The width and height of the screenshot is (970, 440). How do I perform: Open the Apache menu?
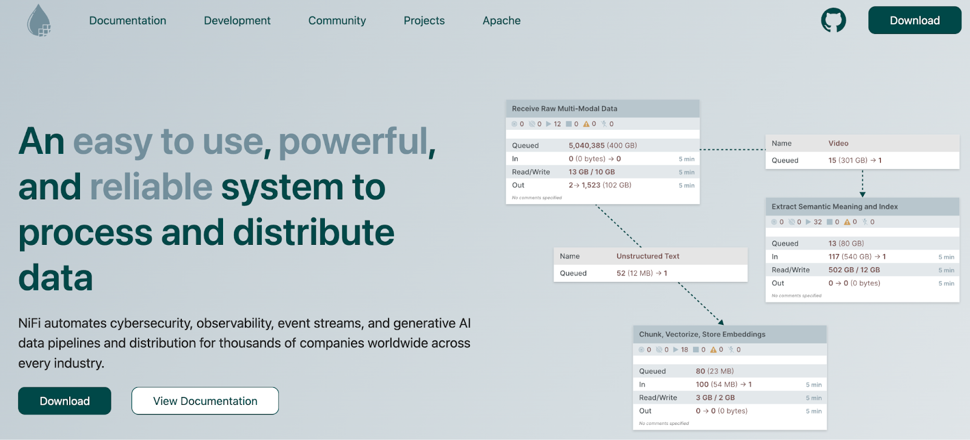pyautogui.click(x=501, y=21)
